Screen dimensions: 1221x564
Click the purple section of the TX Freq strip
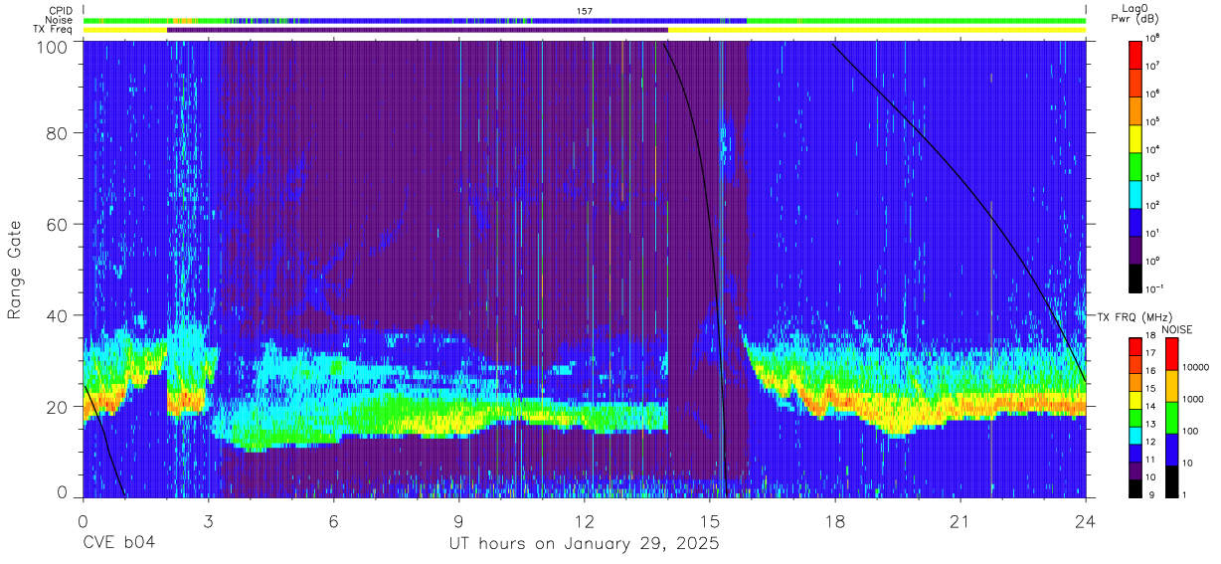[x=418, y=30]
